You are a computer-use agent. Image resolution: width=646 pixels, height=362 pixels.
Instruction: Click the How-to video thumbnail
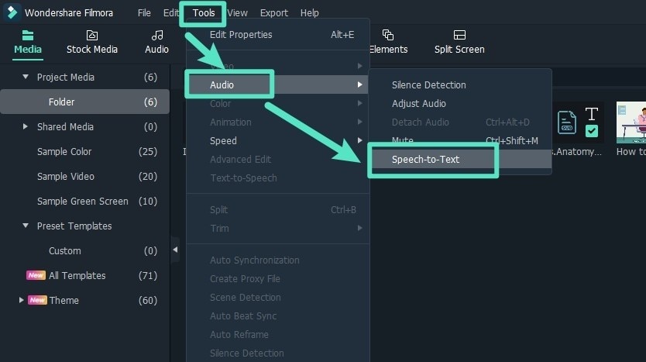(631, 122)
